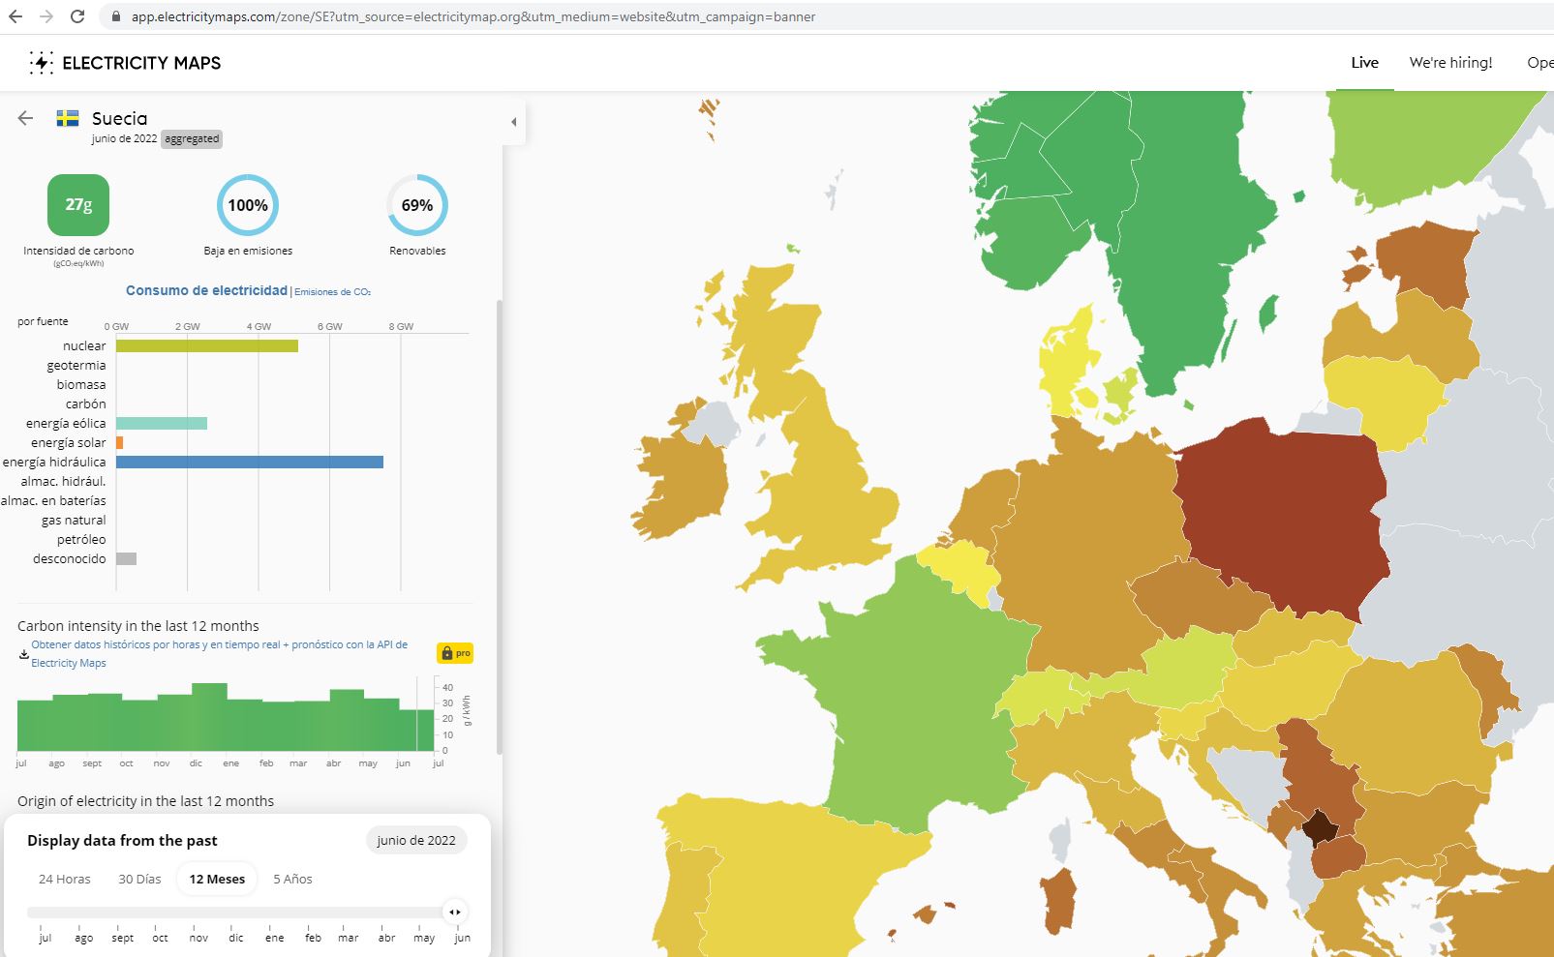Click the Sweden flag icon

point(68,118)
